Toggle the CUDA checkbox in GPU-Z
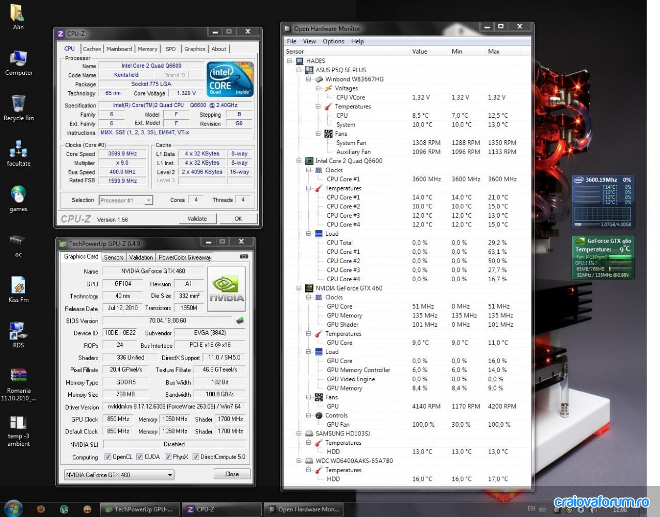660x517 pixels. tap(139, 457)
